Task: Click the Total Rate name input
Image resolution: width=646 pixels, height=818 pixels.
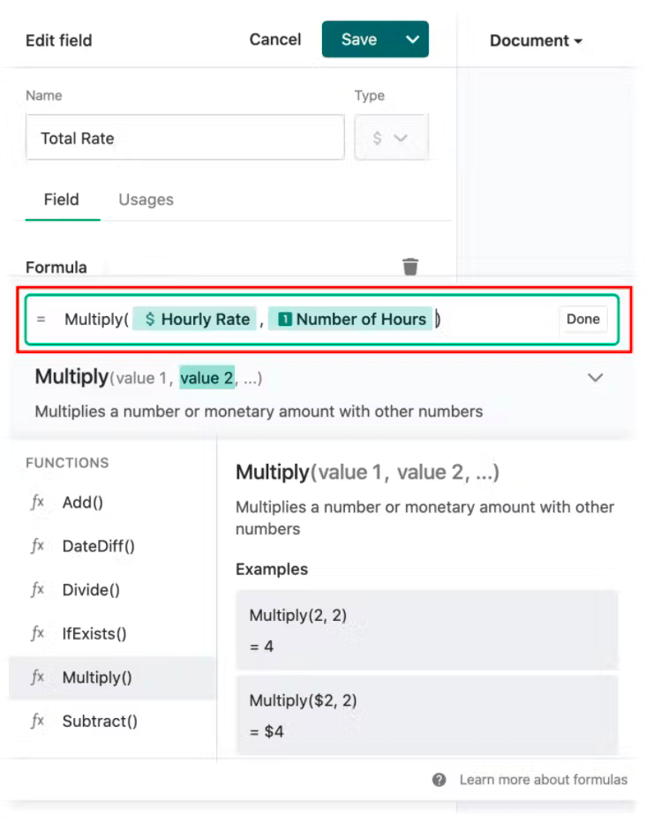Action: tap(184, 138)
